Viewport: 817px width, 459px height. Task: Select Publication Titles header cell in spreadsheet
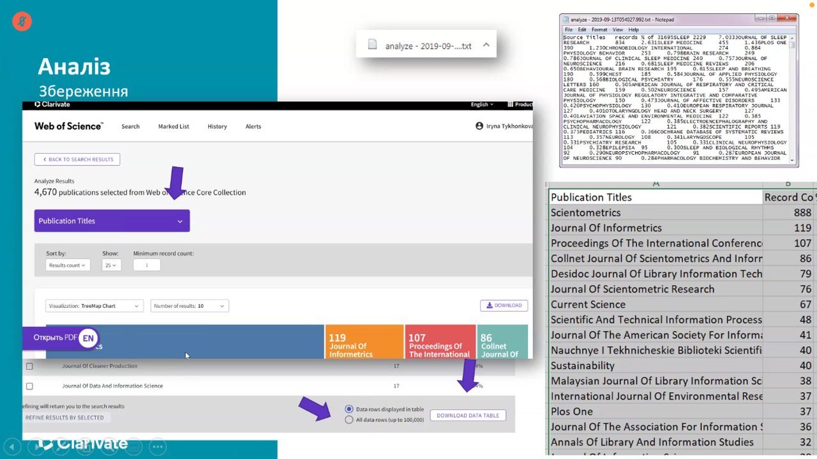click(656, 198)
